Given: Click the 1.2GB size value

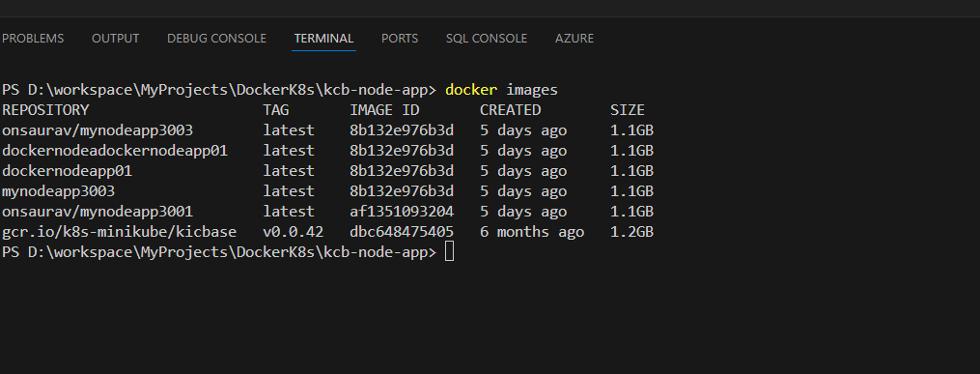Looking at the screenshot, I should pos(631,232).
